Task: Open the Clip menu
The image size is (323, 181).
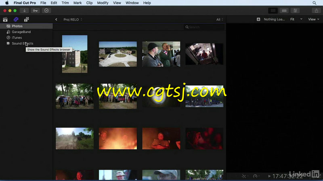Action: (x=89, y=3)
